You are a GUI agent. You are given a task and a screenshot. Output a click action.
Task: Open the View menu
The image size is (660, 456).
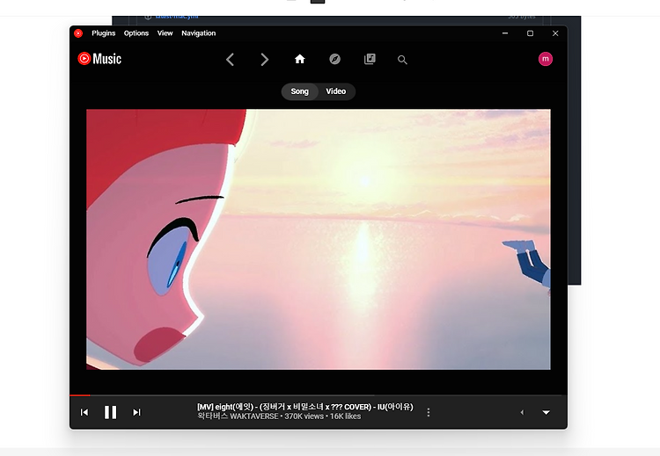tap(165, 33)
